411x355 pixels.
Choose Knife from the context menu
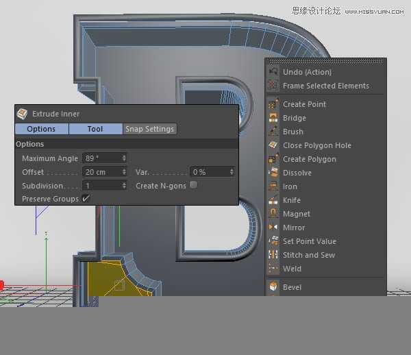tap(292, 200)
